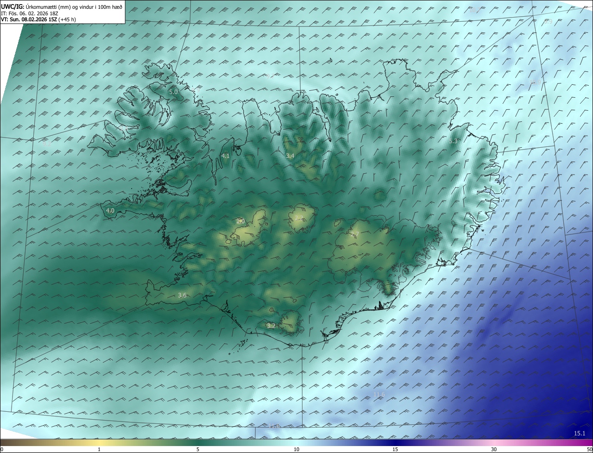The height and width of the screenshot is (453, 593).
Task: Click the colorbar tick label 10
Action: [296, 449]
